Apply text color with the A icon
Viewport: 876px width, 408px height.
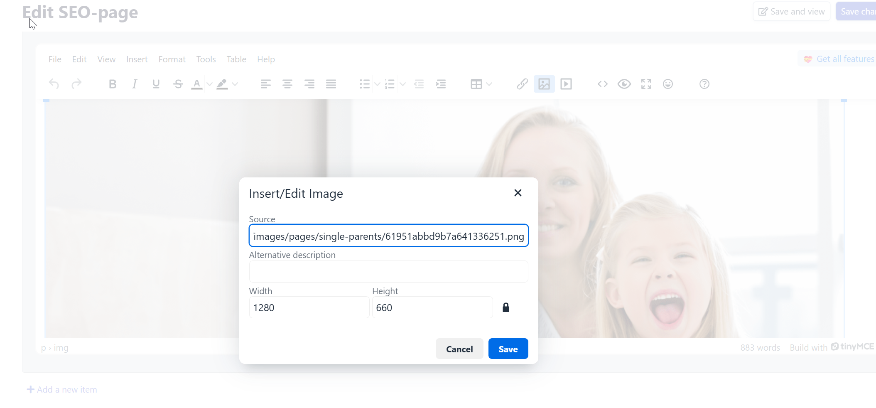197,84
